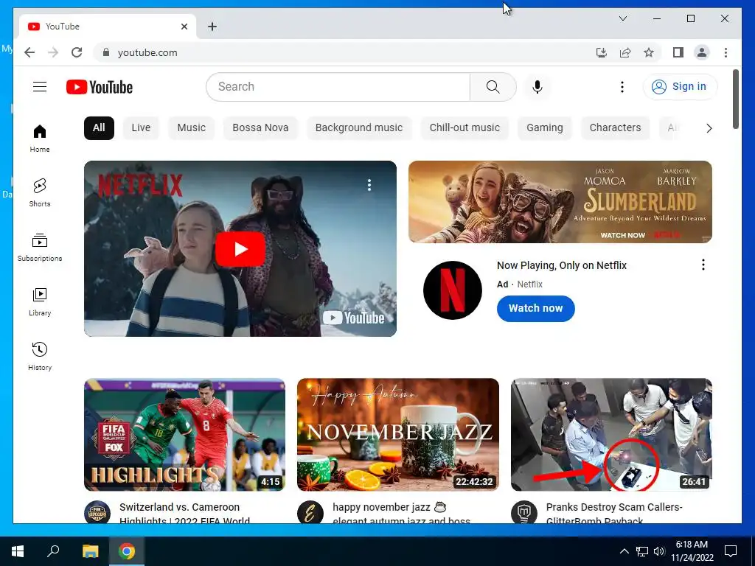The width and height of the screenshot is (755, 566).
Task: Click the Sign in button
Action: click(x=680, y=87)
